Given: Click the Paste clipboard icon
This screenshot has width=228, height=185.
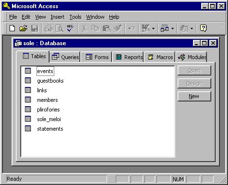Looking at the screenshot, I should (107, 28).
